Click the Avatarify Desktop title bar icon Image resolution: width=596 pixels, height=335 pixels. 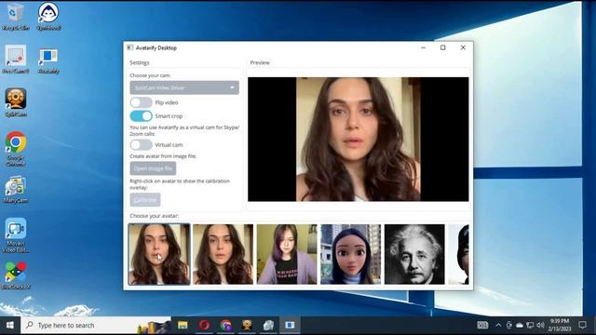pyautogui.click(x=130, y=47)
